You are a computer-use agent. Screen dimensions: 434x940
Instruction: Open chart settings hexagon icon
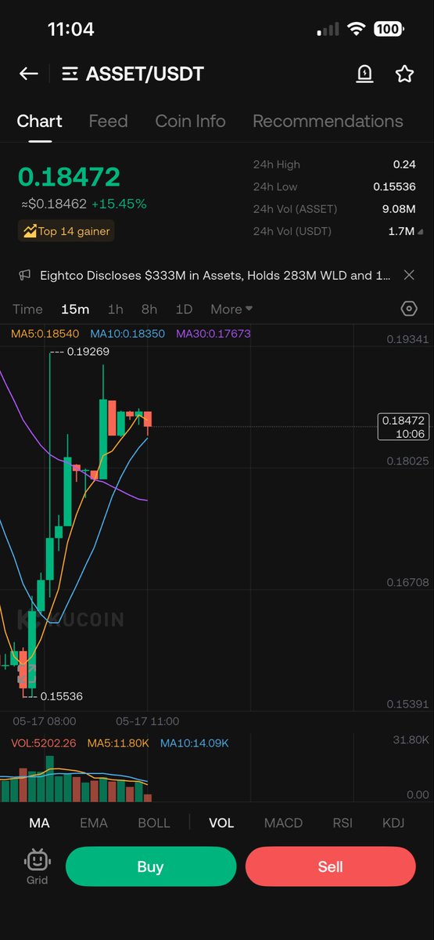[x=409, y=309]
